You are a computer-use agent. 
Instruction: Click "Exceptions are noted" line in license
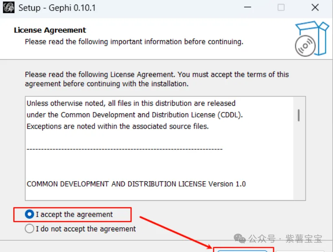coord(117,126)
